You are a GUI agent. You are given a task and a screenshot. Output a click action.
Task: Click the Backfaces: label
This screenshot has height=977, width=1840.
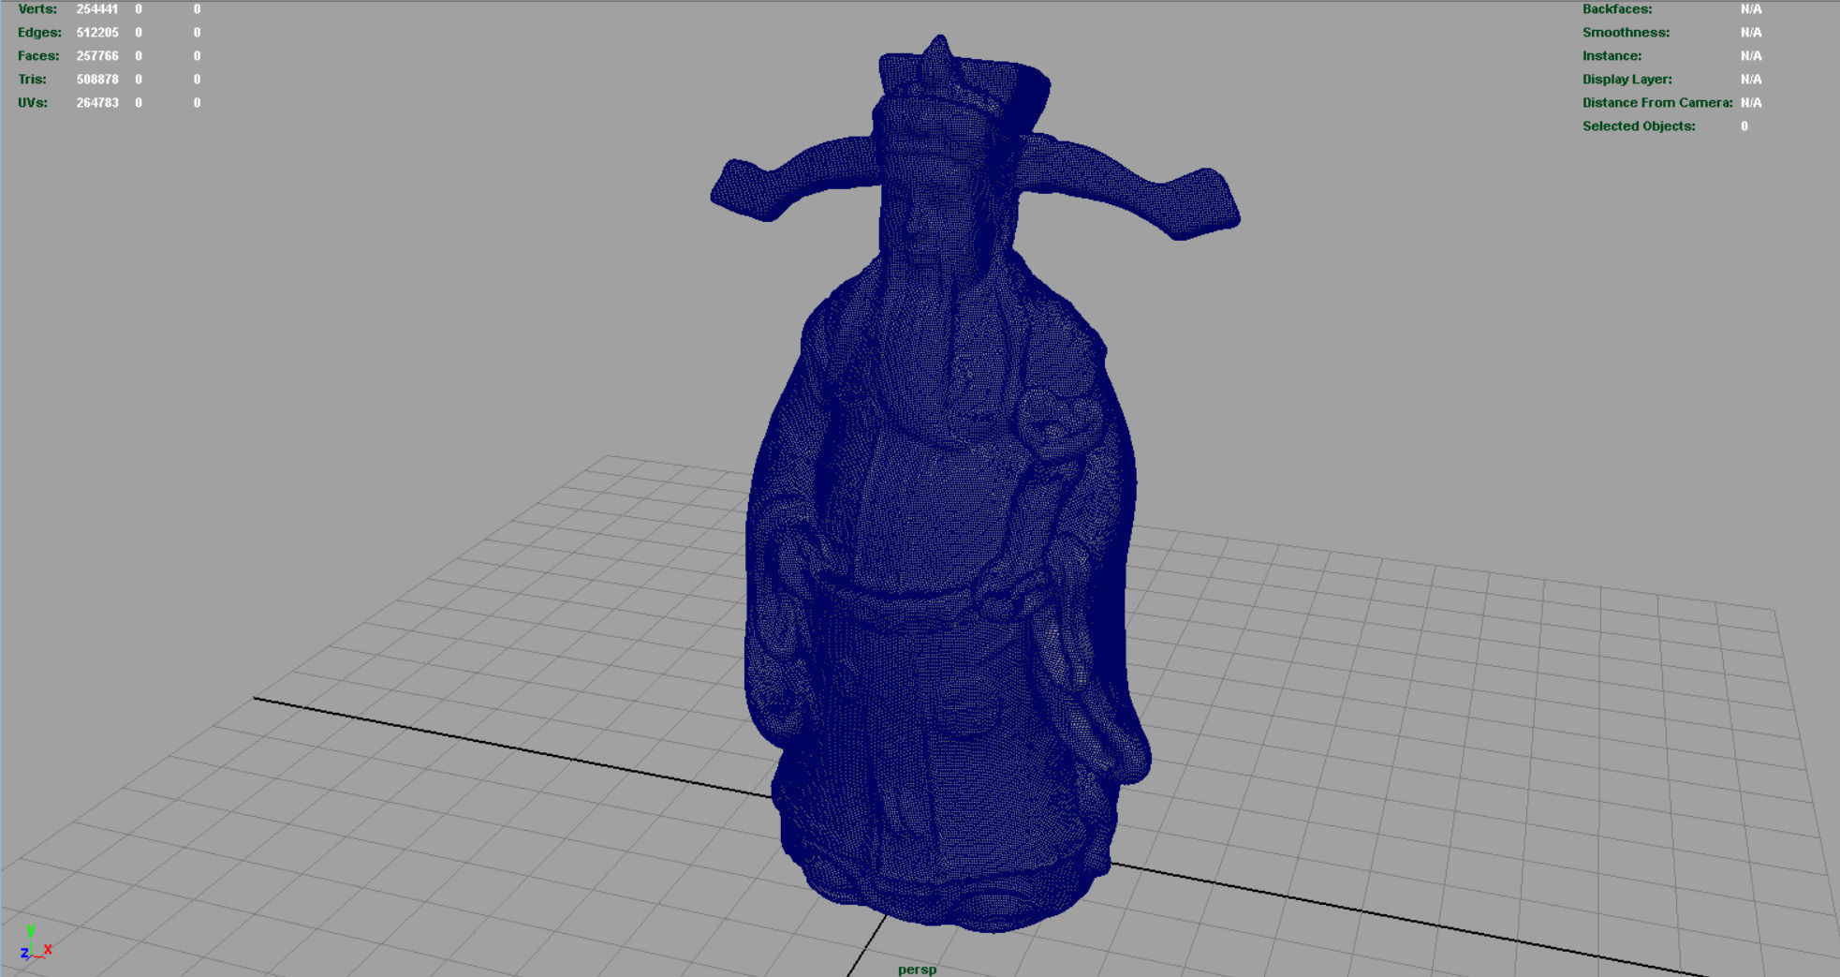(1617, 9)
